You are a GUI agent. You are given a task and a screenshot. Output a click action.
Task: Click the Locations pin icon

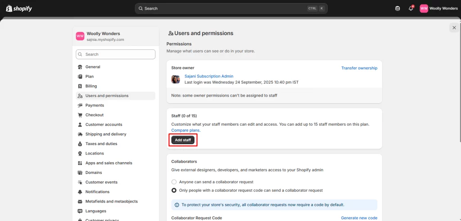[80, 154]
